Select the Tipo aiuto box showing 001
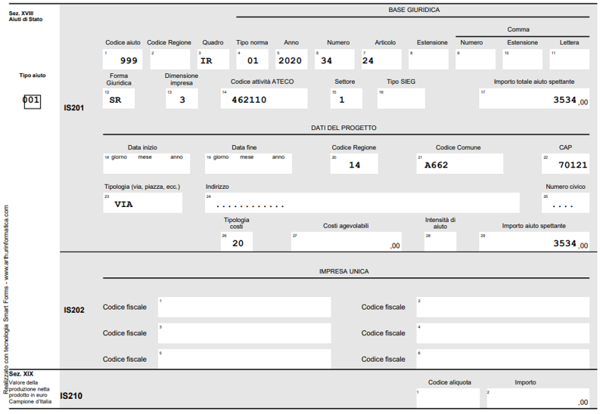 point(32,101)
